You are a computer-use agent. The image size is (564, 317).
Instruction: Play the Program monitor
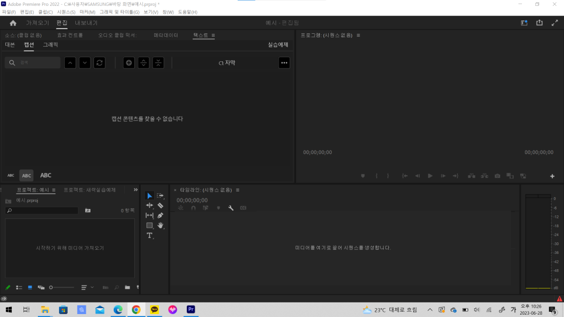pyautogui.click(x=430, y=176)
